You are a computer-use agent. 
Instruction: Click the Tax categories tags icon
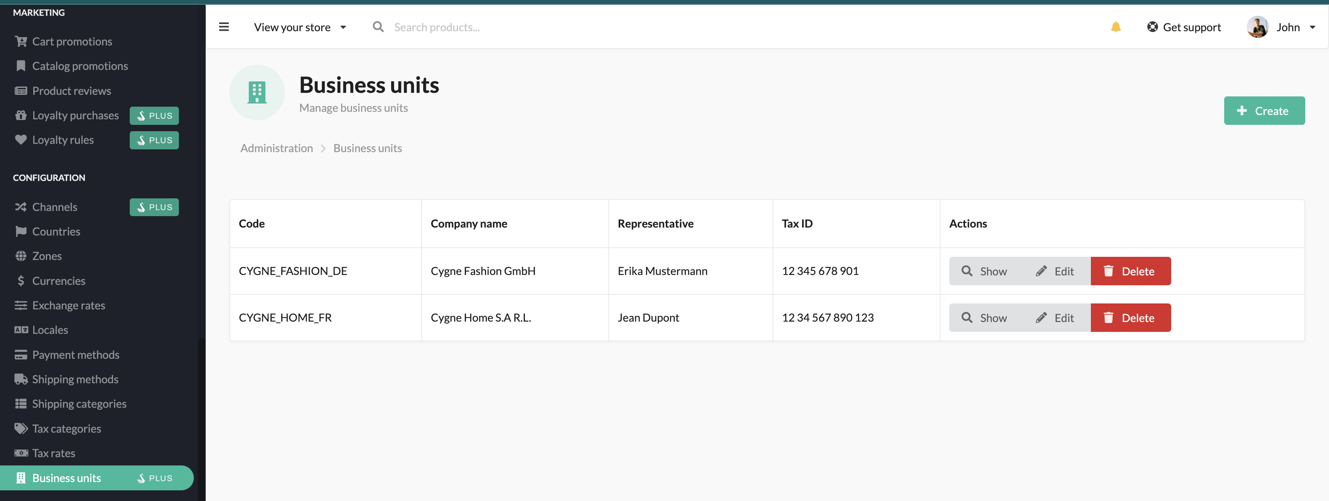(21, 429)
